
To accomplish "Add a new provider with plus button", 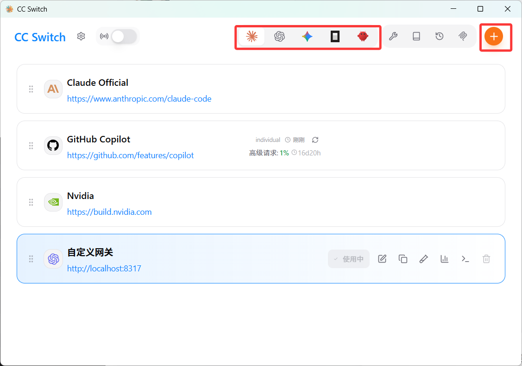I will pos(494,37).
